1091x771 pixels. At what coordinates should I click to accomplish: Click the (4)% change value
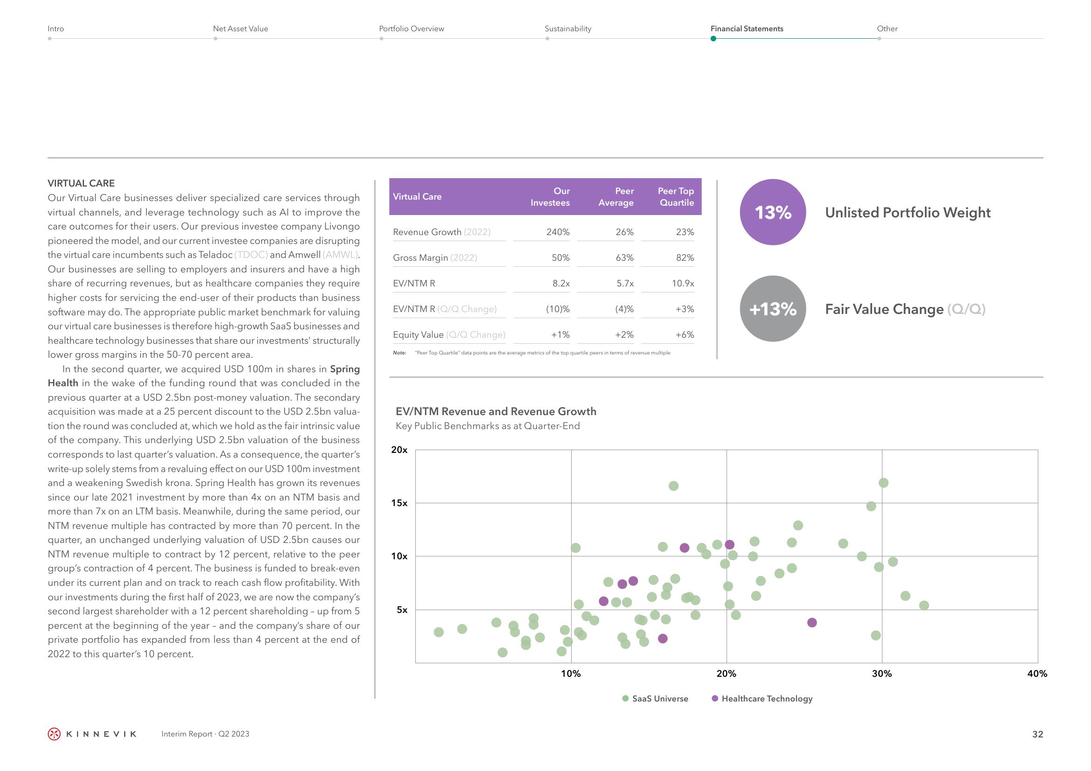(624, 309)
